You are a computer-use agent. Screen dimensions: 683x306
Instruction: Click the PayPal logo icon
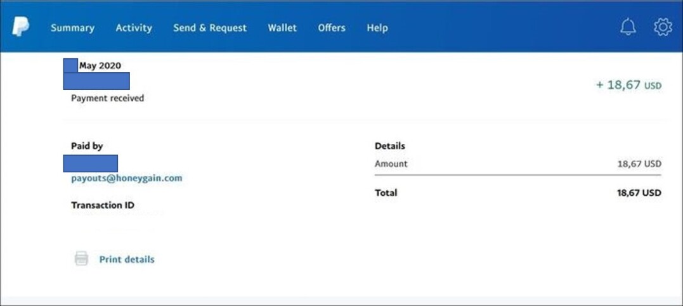[x=20, y=27]
